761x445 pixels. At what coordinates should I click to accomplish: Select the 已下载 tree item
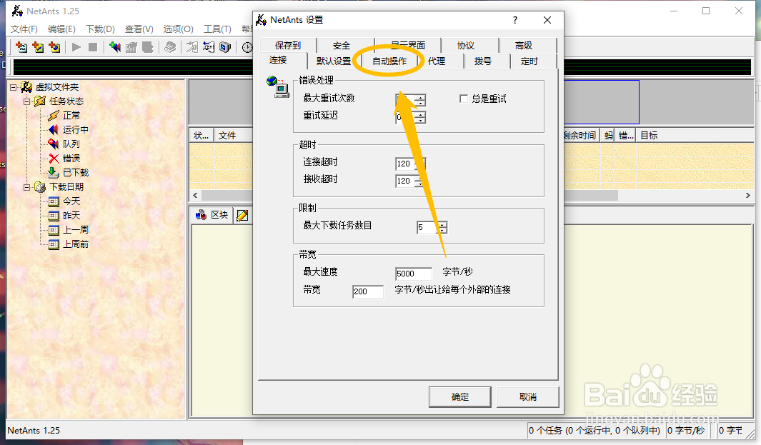[x=76, y=173]
